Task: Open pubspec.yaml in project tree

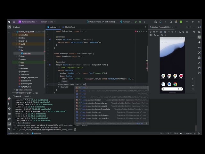Action: [x=26, y=84]
